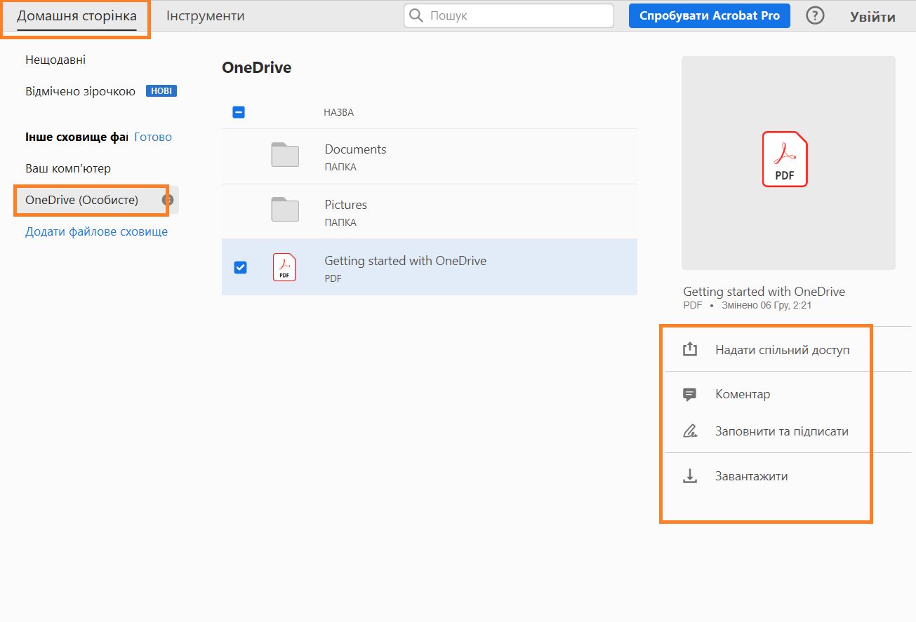The width and height of the screenshot is (916, 622).
Task: Click the select-all checkbox above the list
Action: 238,111
